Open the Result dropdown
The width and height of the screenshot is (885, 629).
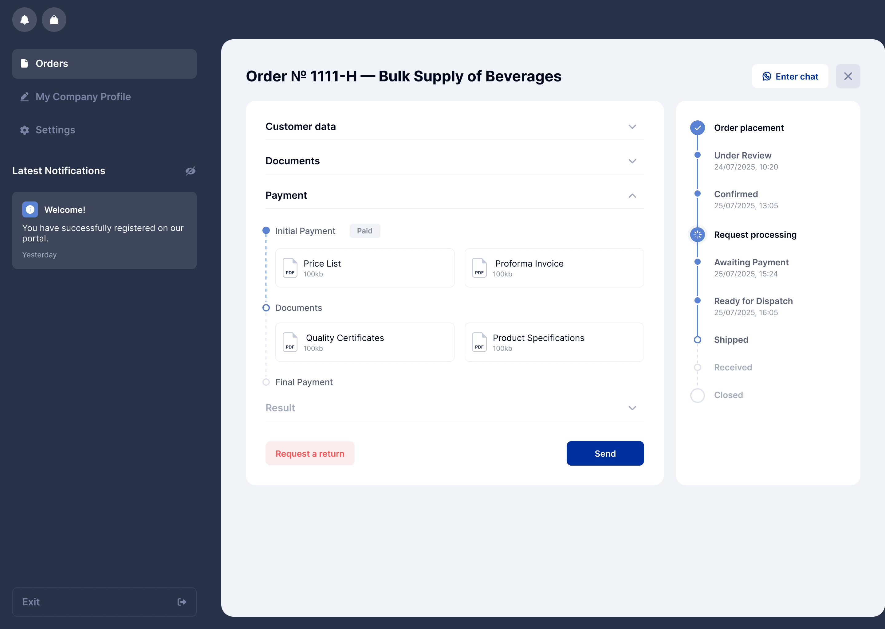(x=632, y=408)
